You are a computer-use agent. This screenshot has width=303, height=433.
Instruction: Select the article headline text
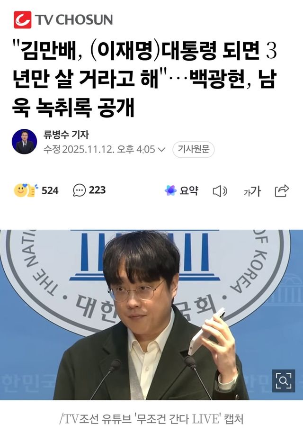(x=144, y=79)
